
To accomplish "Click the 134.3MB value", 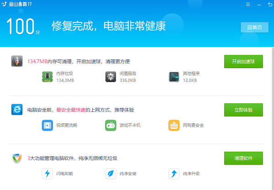I will (65, 80).
